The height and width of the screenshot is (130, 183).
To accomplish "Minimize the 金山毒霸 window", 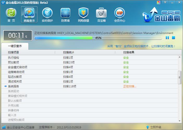I will pyautogui.click(x=172, y=2).
